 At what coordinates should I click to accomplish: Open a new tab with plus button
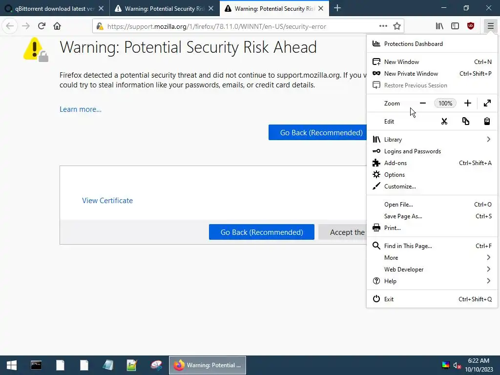pos(337,8)
